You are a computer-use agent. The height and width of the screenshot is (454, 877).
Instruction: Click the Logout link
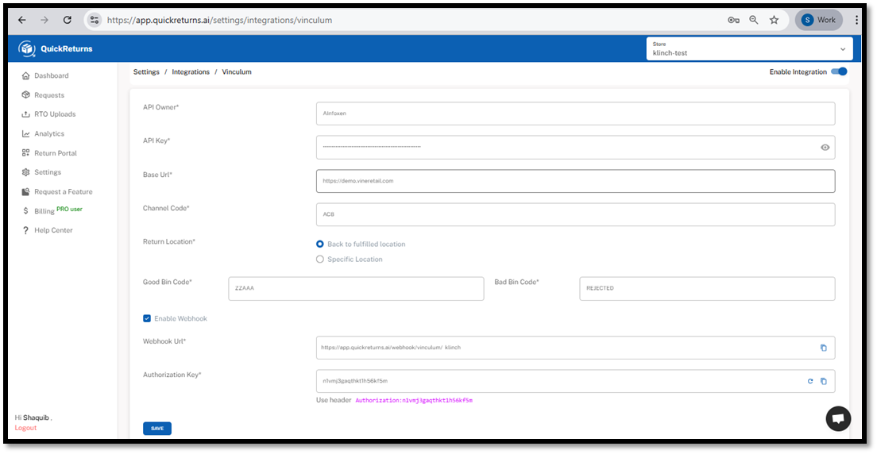click(25, 428)
